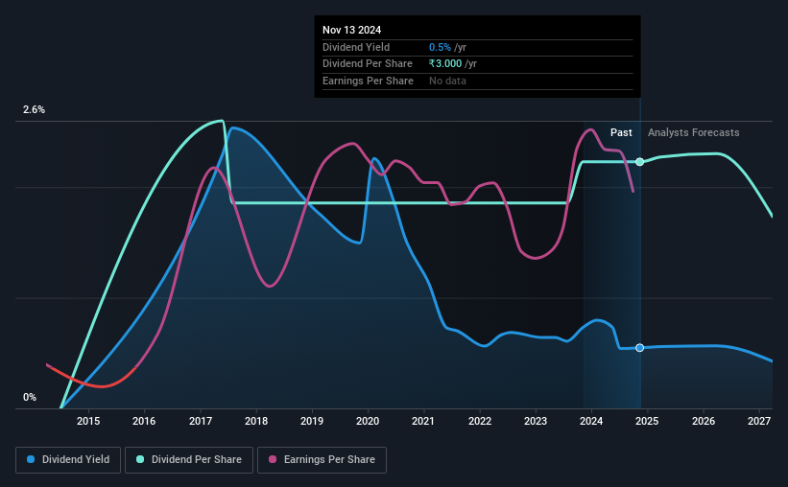Select the teal marker on Dividend Per Share line
This screenshot has height=487, width=788.
pos(640,162)
